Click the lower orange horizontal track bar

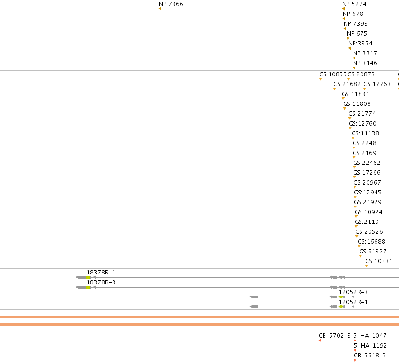[200, 325]
